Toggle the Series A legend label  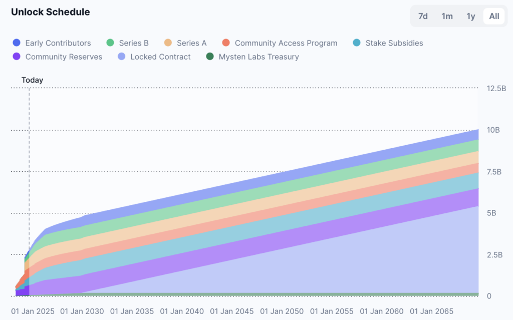tap(191, 43)
